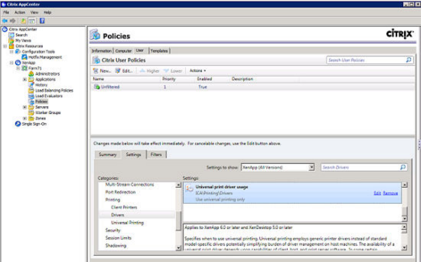Image resolution: width=421 pixels, height=262 pixels.
Task: Open Worker Groups in the tree
Action: (48, 113)
